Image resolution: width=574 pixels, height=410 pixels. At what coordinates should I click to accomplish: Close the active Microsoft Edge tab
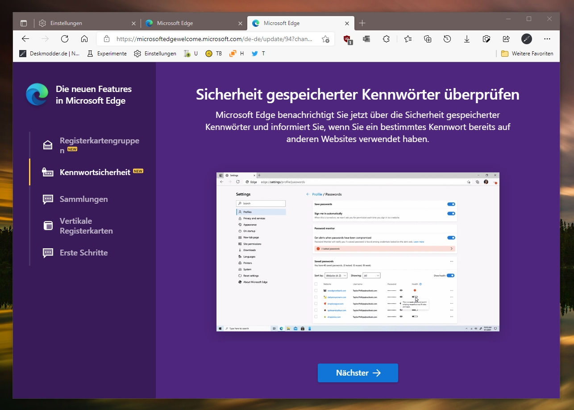pos(346,23)
